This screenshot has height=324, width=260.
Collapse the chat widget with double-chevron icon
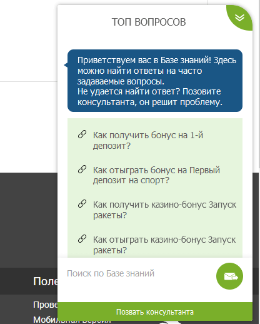(239, 18)
